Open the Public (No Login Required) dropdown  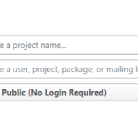tap(69, 92)
